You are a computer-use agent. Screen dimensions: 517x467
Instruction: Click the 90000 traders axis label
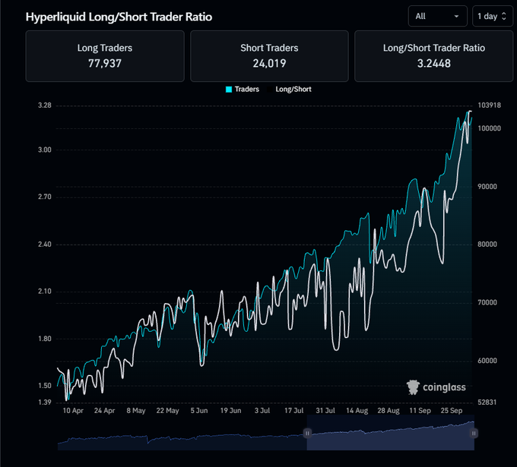pyautogui.click(x=487, y=187)
